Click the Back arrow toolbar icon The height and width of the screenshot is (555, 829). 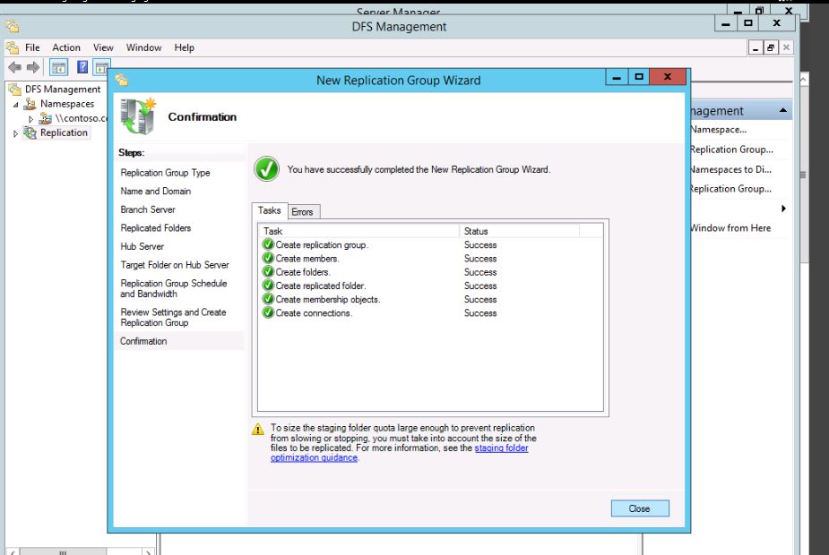click(x=14, y=68)
